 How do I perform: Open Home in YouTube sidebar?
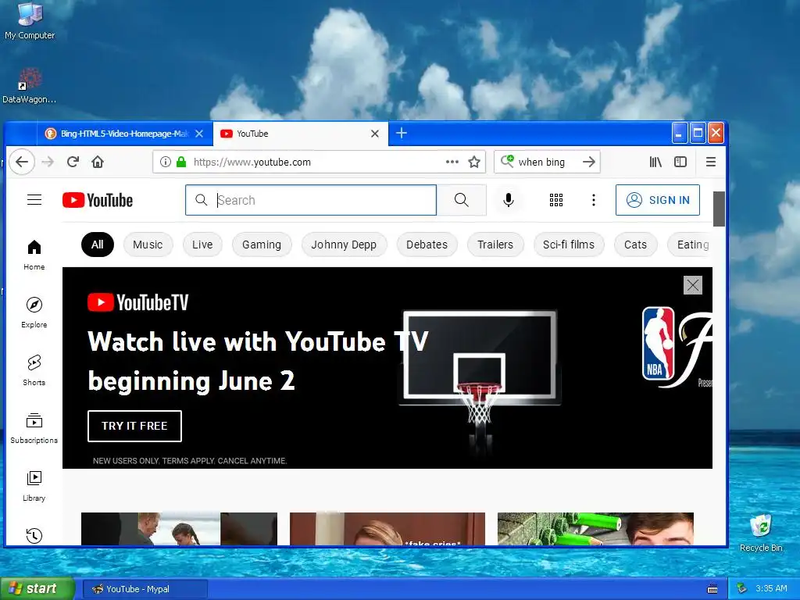pos(34,255)
